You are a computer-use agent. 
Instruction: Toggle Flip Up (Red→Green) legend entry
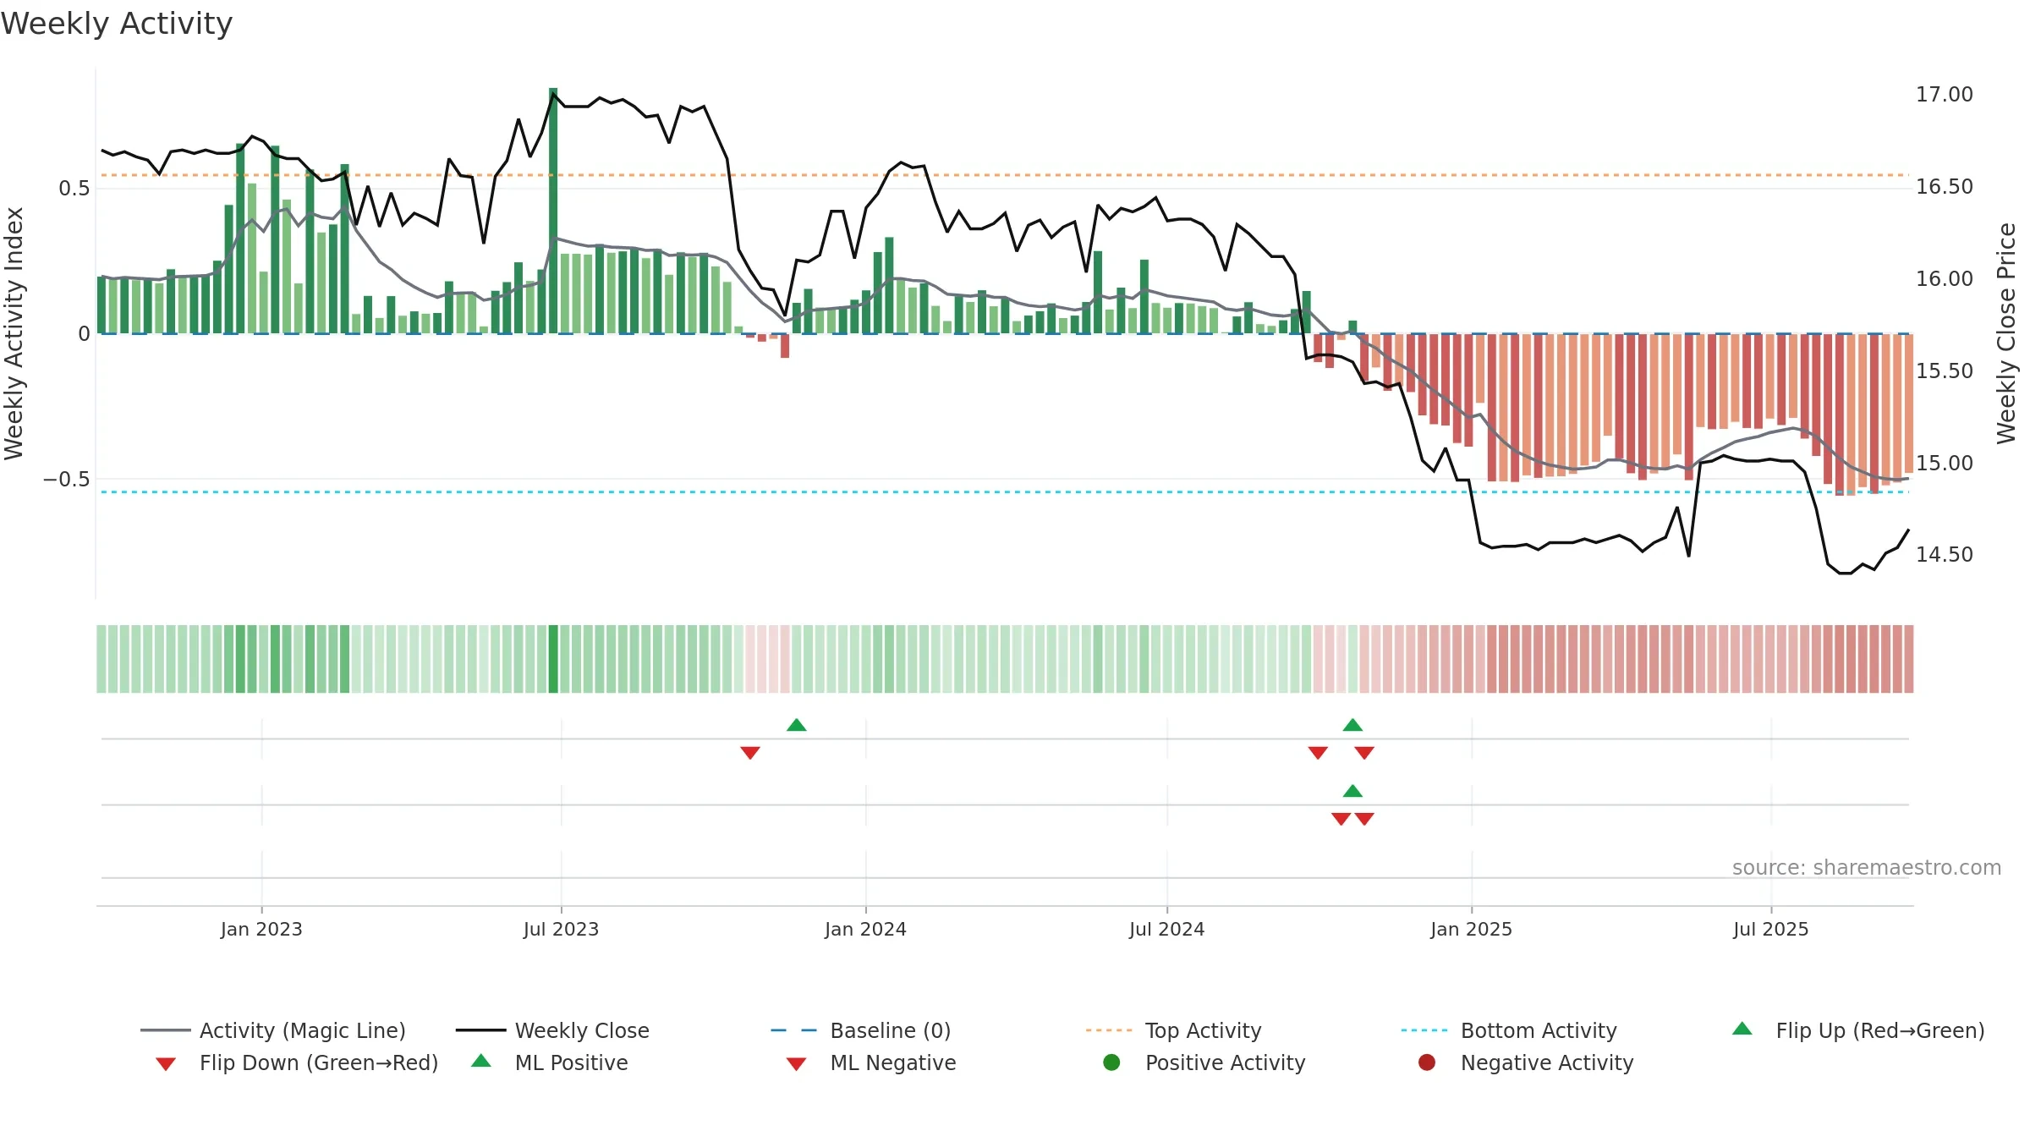tap(1858, 1030)
